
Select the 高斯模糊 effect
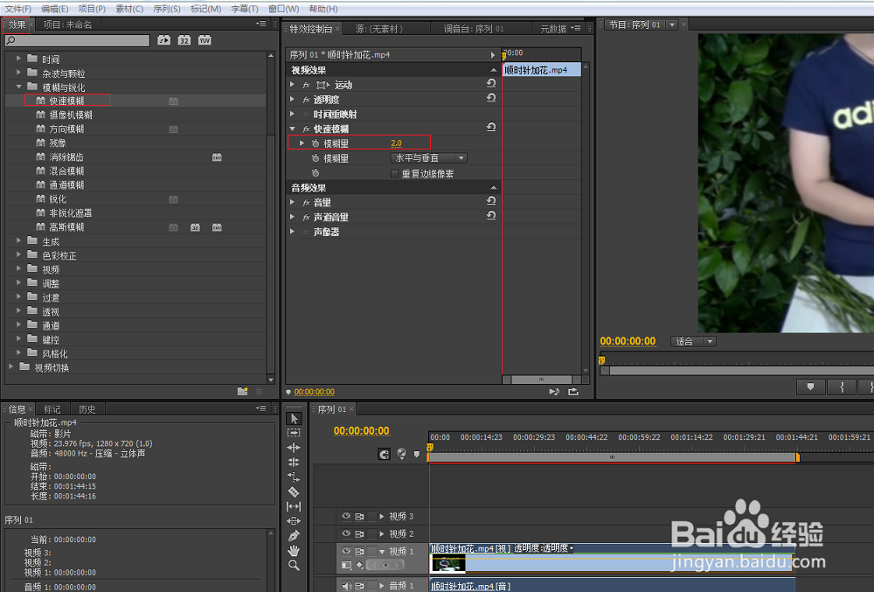66,226
